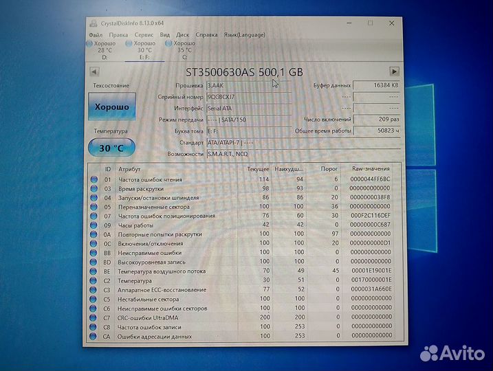Open the Правка menu
The image size is (493, 371).
[118, 35]
